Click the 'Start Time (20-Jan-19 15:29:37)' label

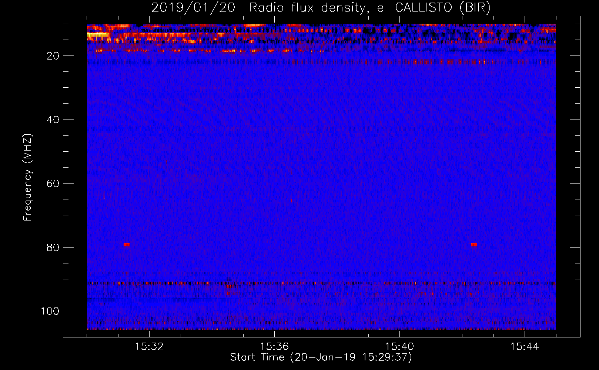(x=321, y=357)
